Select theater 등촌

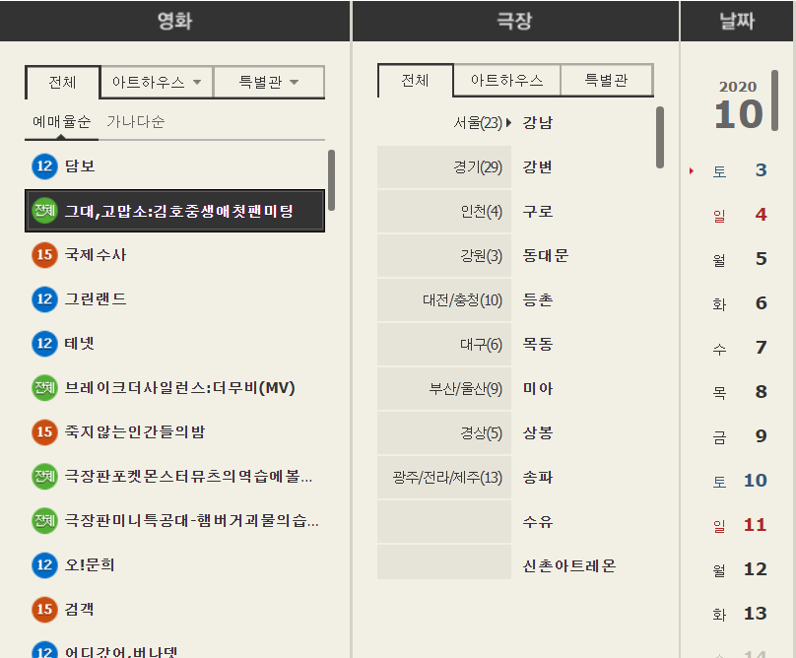(538, 300)
